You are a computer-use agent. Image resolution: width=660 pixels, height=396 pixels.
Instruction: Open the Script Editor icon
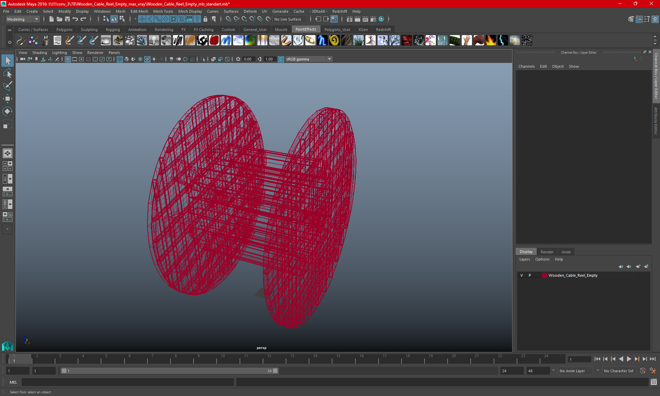(654, 382)
